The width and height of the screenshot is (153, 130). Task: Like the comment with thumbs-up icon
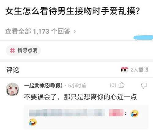pos(121,85)
